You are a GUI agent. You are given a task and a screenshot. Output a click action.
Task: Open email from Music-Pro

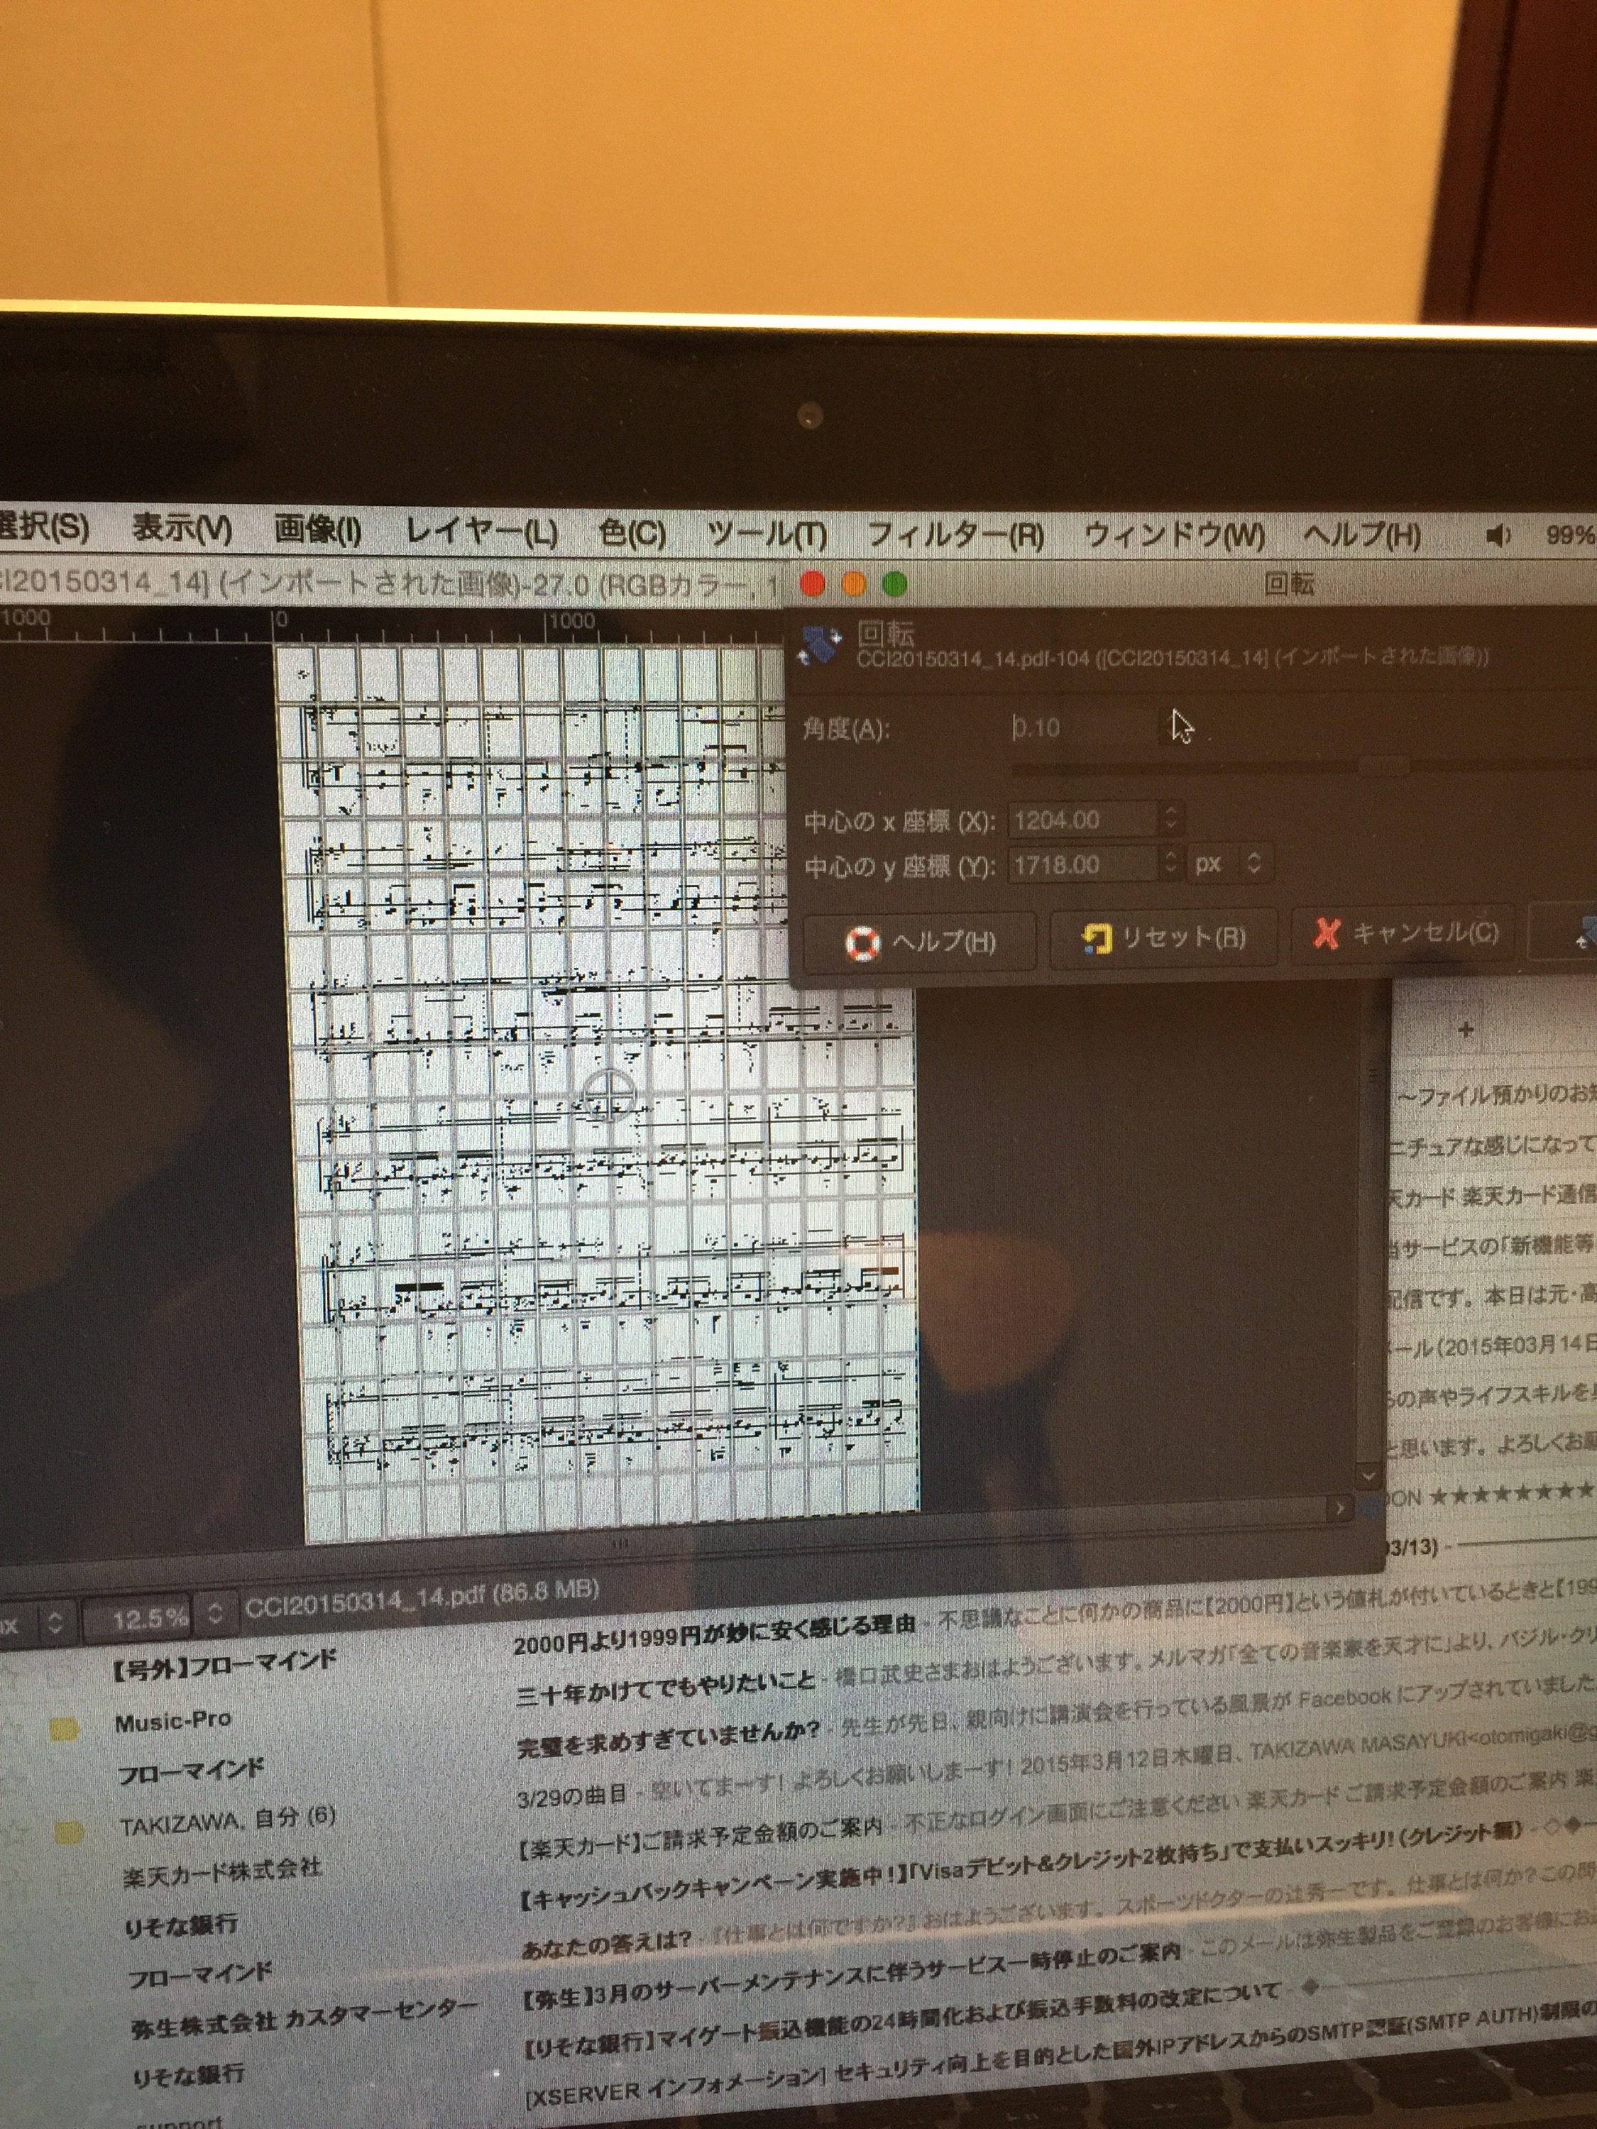click(173, 1721)
